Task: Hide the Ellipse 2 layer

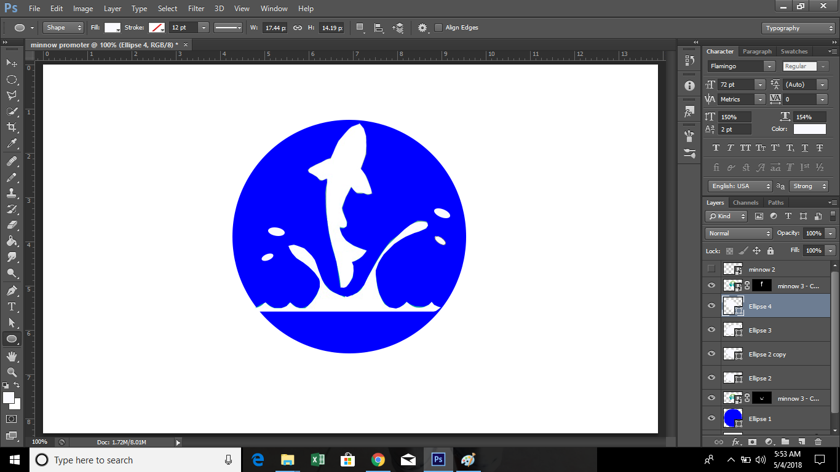Action: 711,378
